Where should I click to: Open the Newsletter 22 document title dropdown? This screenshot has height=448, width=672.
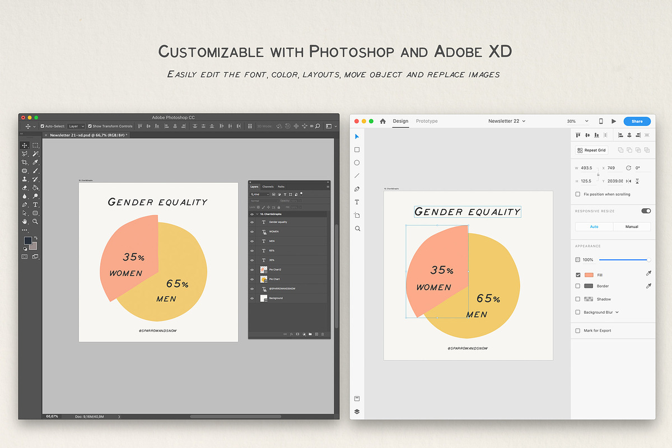(506, 121)
